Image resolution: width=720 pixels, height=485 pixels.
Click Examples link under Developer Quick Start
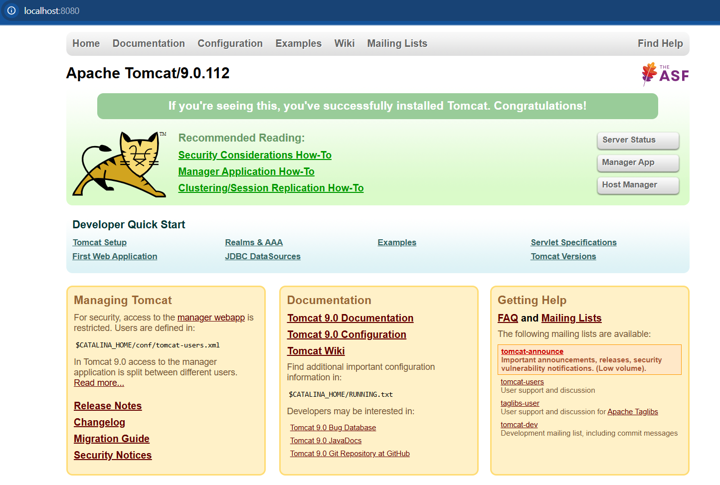[x=397, y=242]
